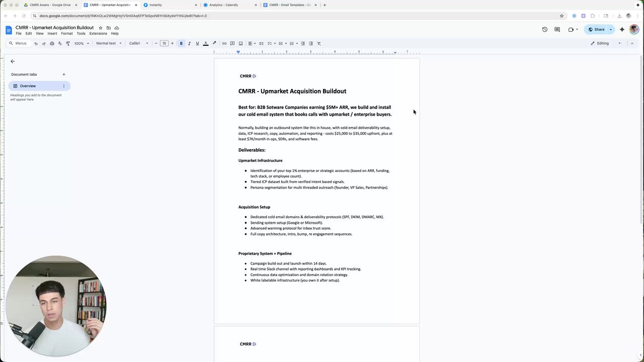Open the File menu

click(19, 34)
